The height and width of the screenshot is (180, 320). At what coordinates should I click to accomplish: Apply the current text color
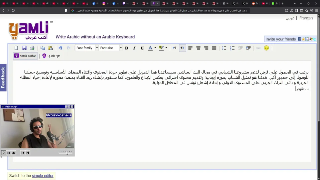tap(150, 48)
